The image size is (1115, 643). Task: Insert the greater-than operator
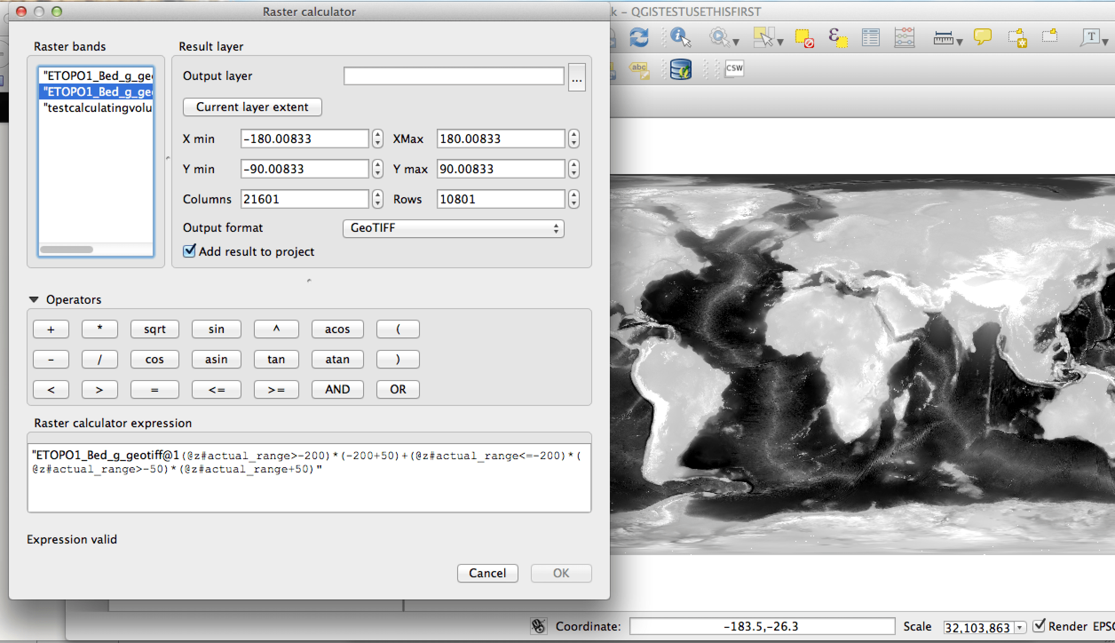click(x=99, y=389)
